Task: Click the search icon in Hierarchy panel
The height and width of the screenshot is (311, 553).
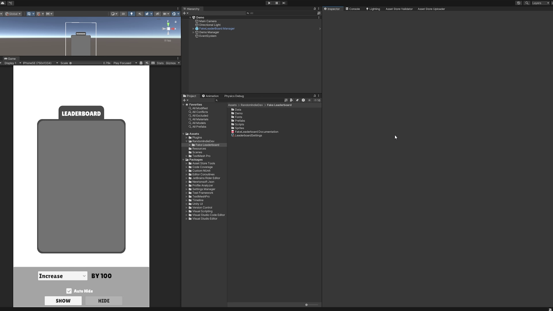Action: 247,13
